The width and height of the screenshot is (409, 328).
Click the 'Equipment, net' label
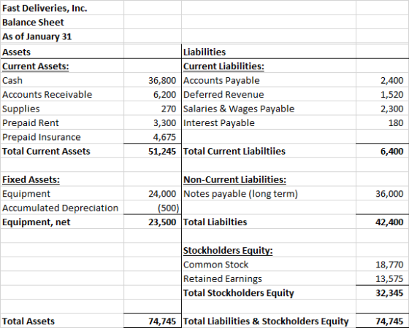(36, 222)
